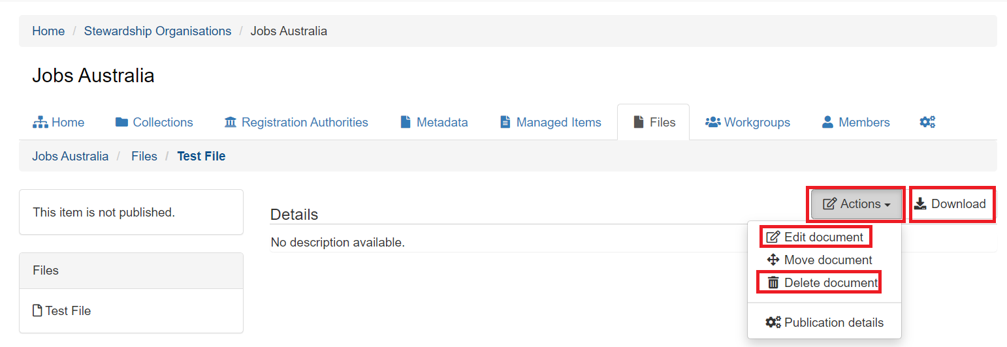
Task: Open the Workgroups tab
Action: click(748, 122)
